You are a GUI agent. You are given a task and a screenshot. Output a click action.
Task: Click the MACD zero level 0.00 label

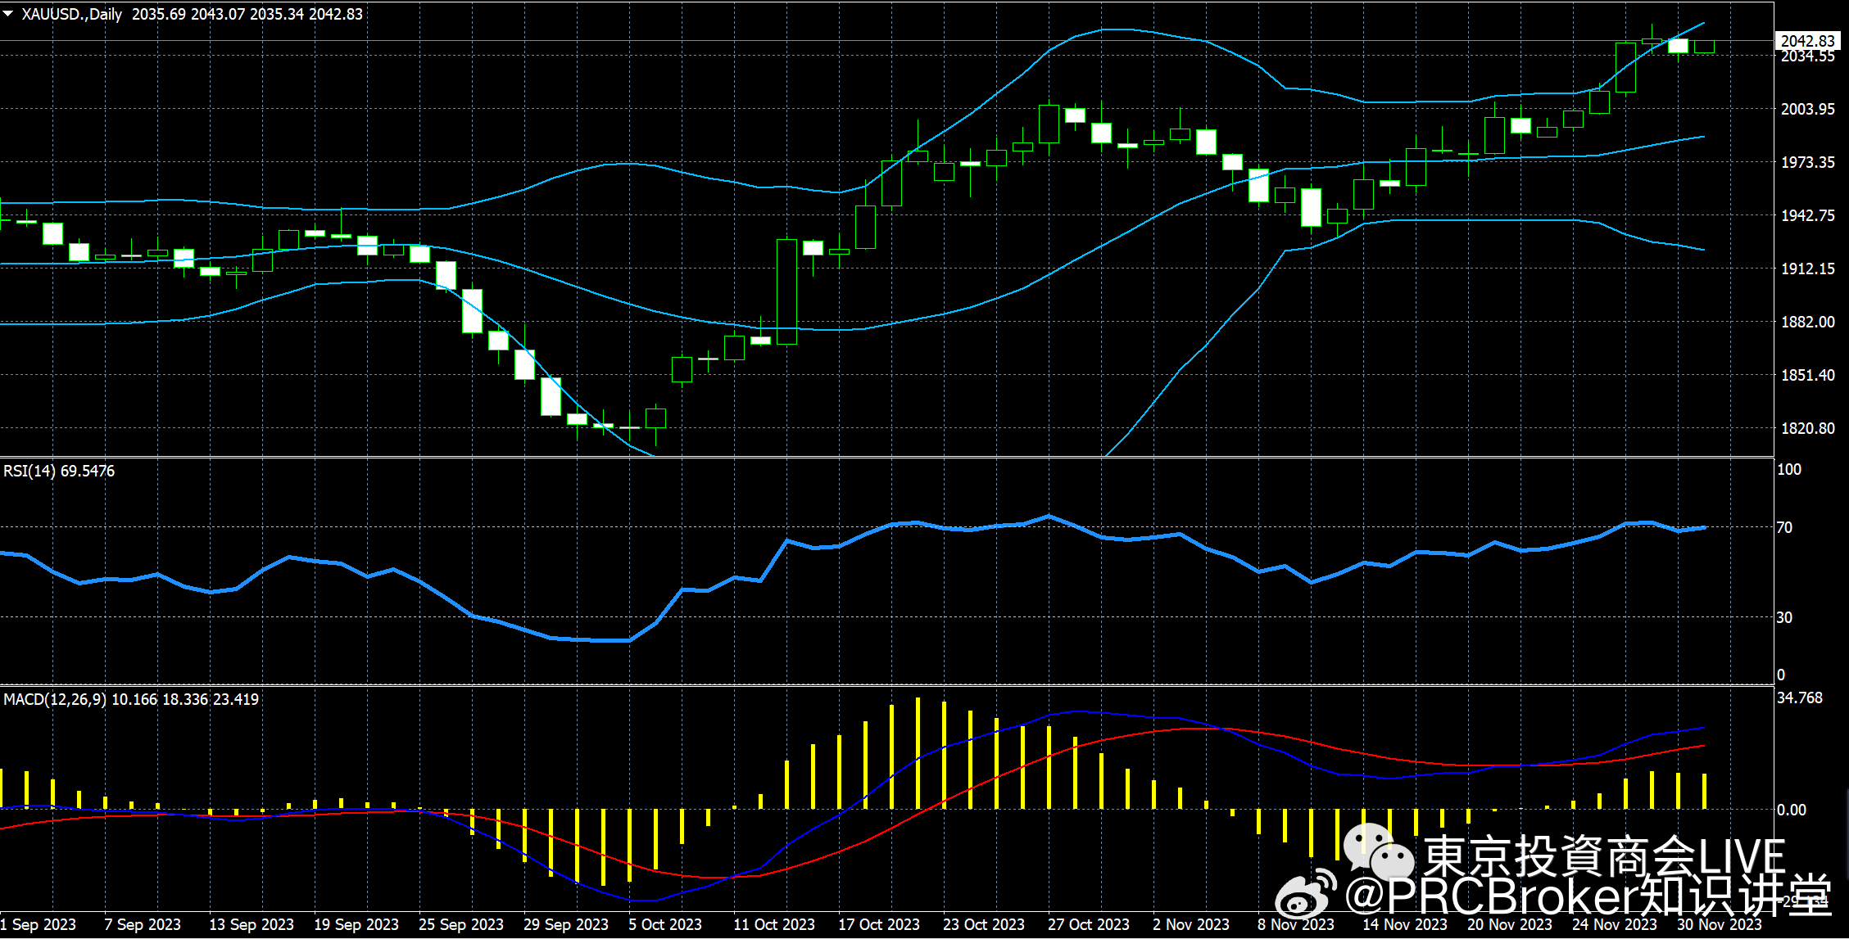point(1792,810)
